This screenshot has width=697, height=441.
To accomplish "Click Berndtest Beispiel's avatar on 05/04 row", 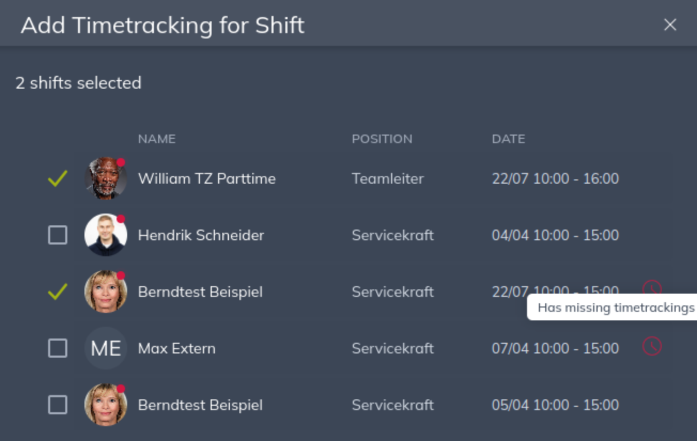I will pyautogui.click(x=105, y=405).
